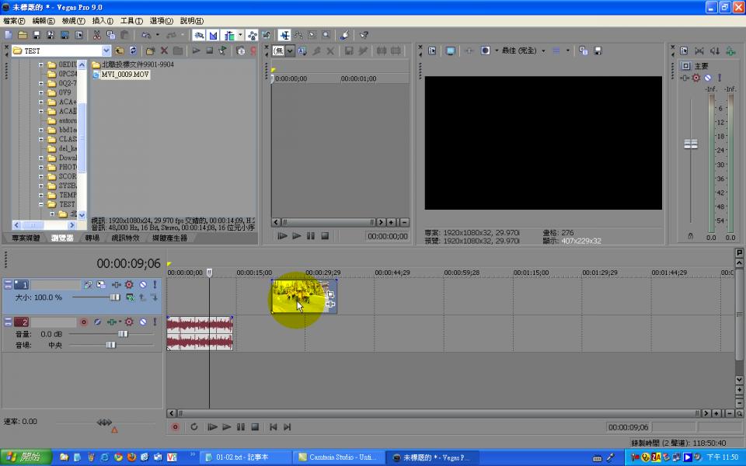
Task: Click the 開始 Start button on taskbar
Action: (24, 457)
